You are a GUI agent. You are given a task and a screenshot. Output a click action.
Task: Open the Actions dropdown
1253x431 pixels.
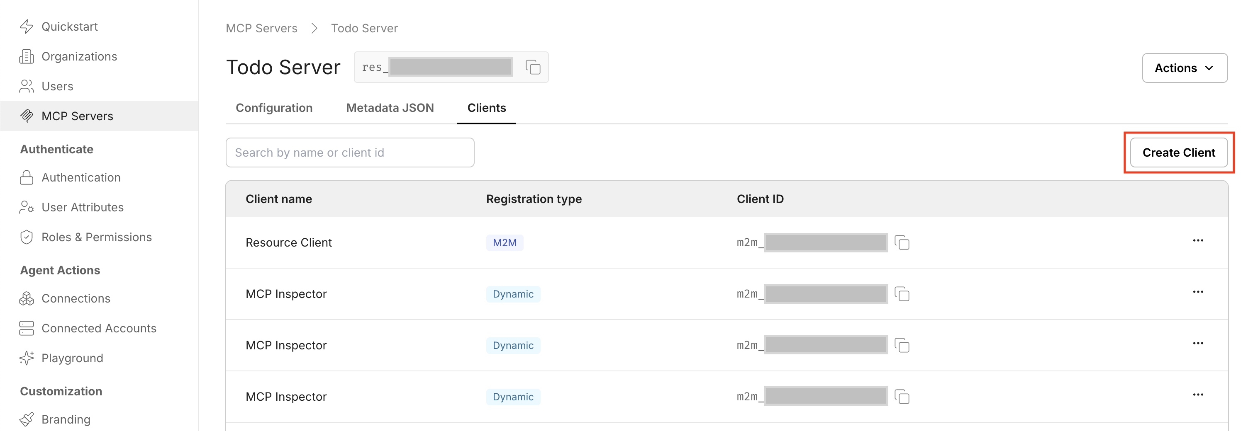[1185, 68]
